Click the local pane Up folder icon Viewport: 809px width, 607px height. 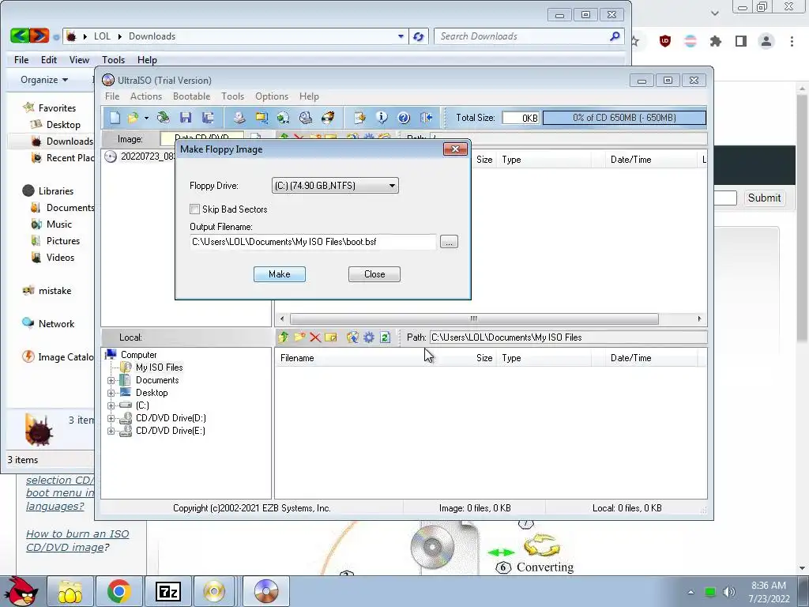pyautogui.click(x=284, y=337)
